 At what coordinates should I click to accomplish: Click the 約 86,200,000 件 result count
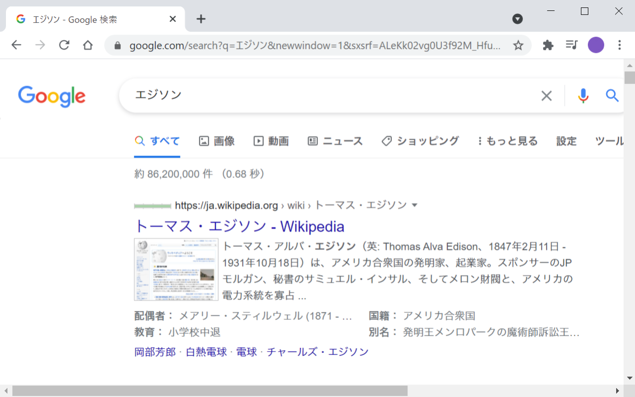174,174
